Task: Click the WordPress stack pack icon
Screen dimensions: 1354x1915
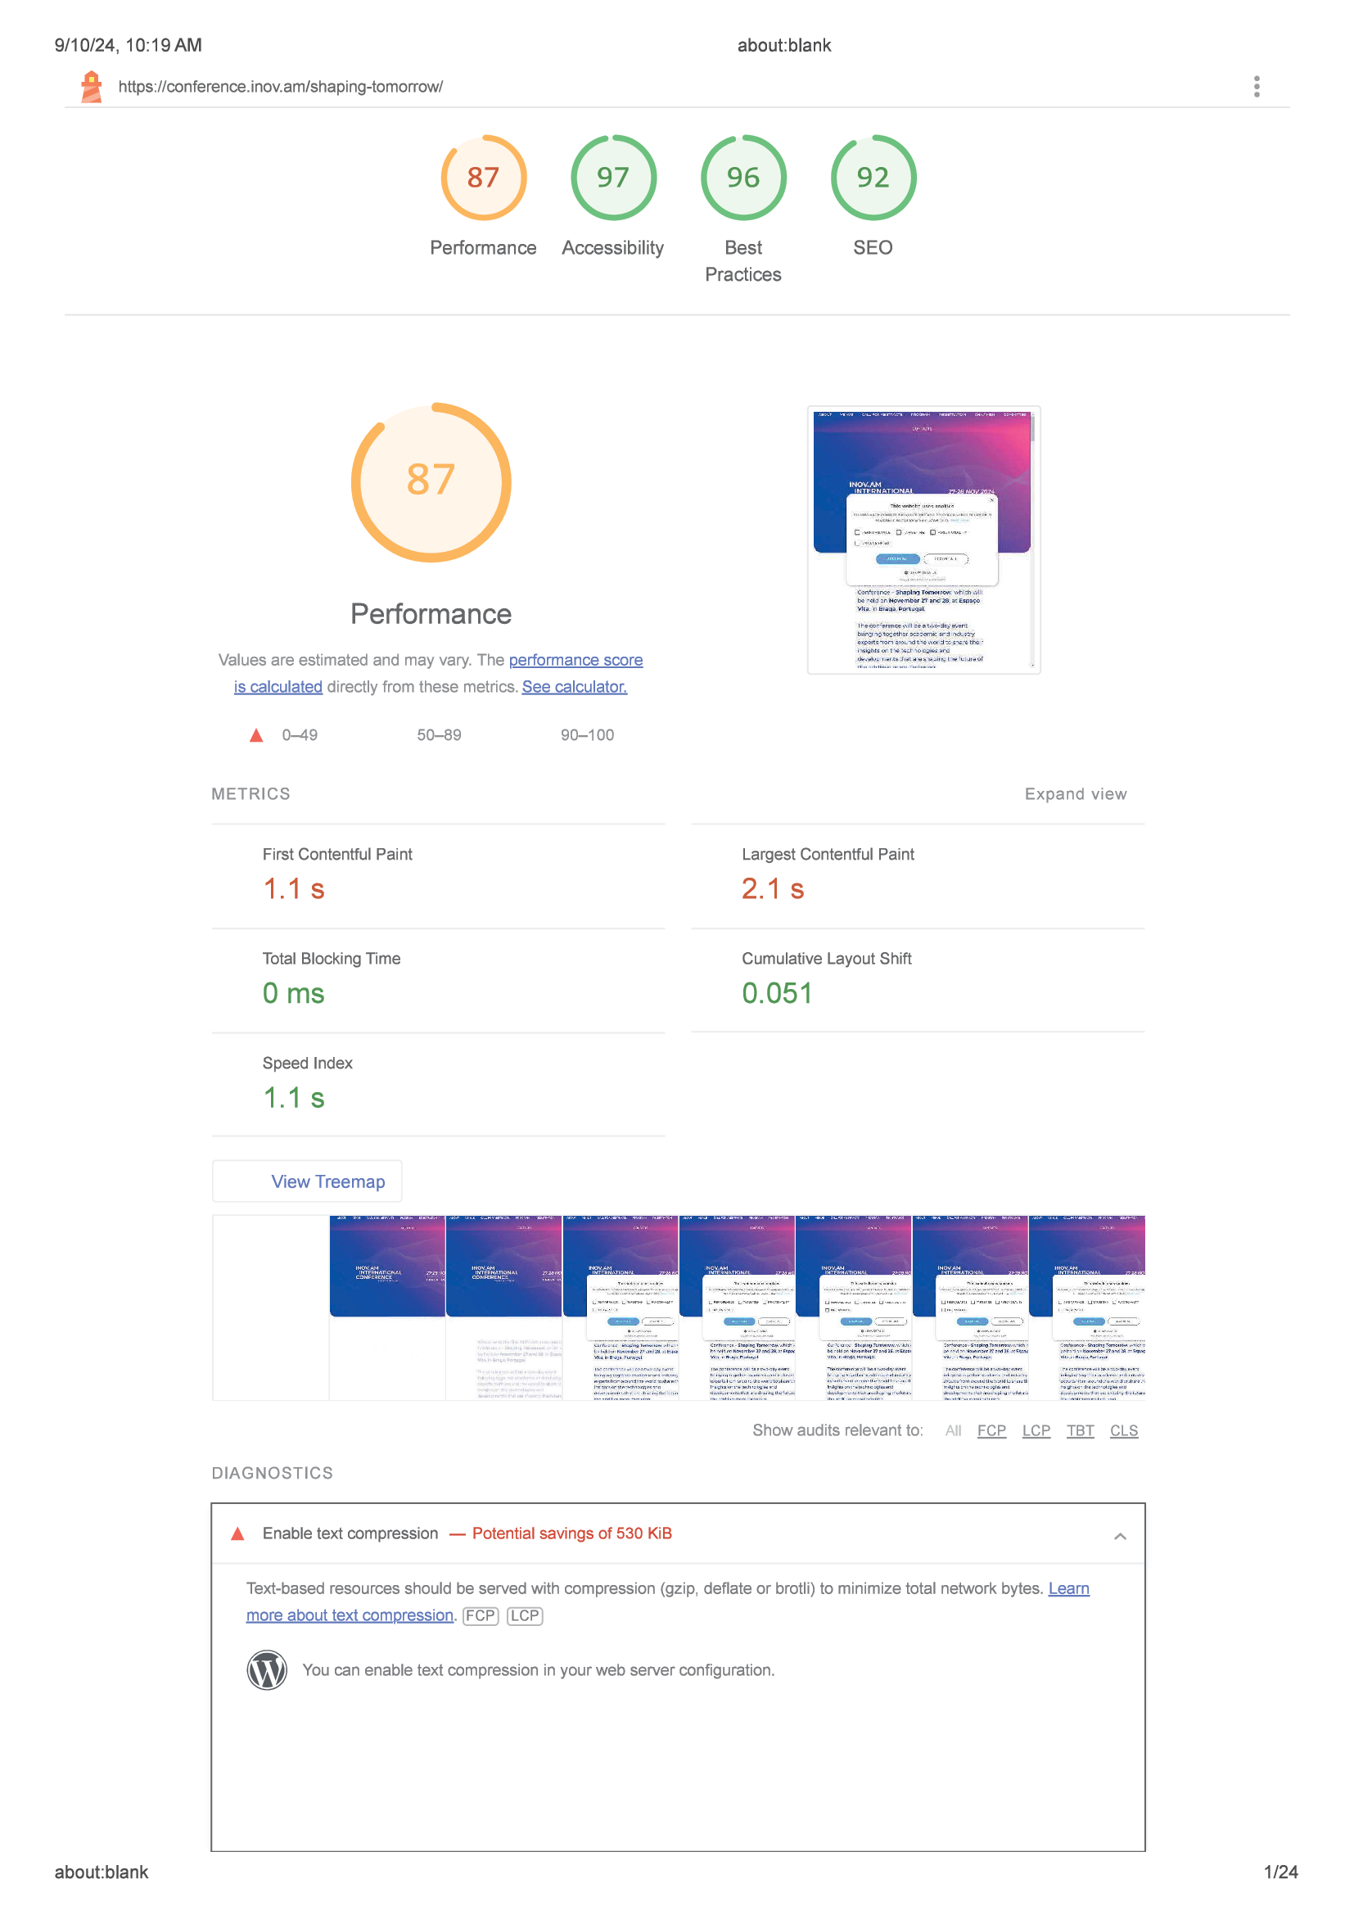Action: [x=267, y=1669]
